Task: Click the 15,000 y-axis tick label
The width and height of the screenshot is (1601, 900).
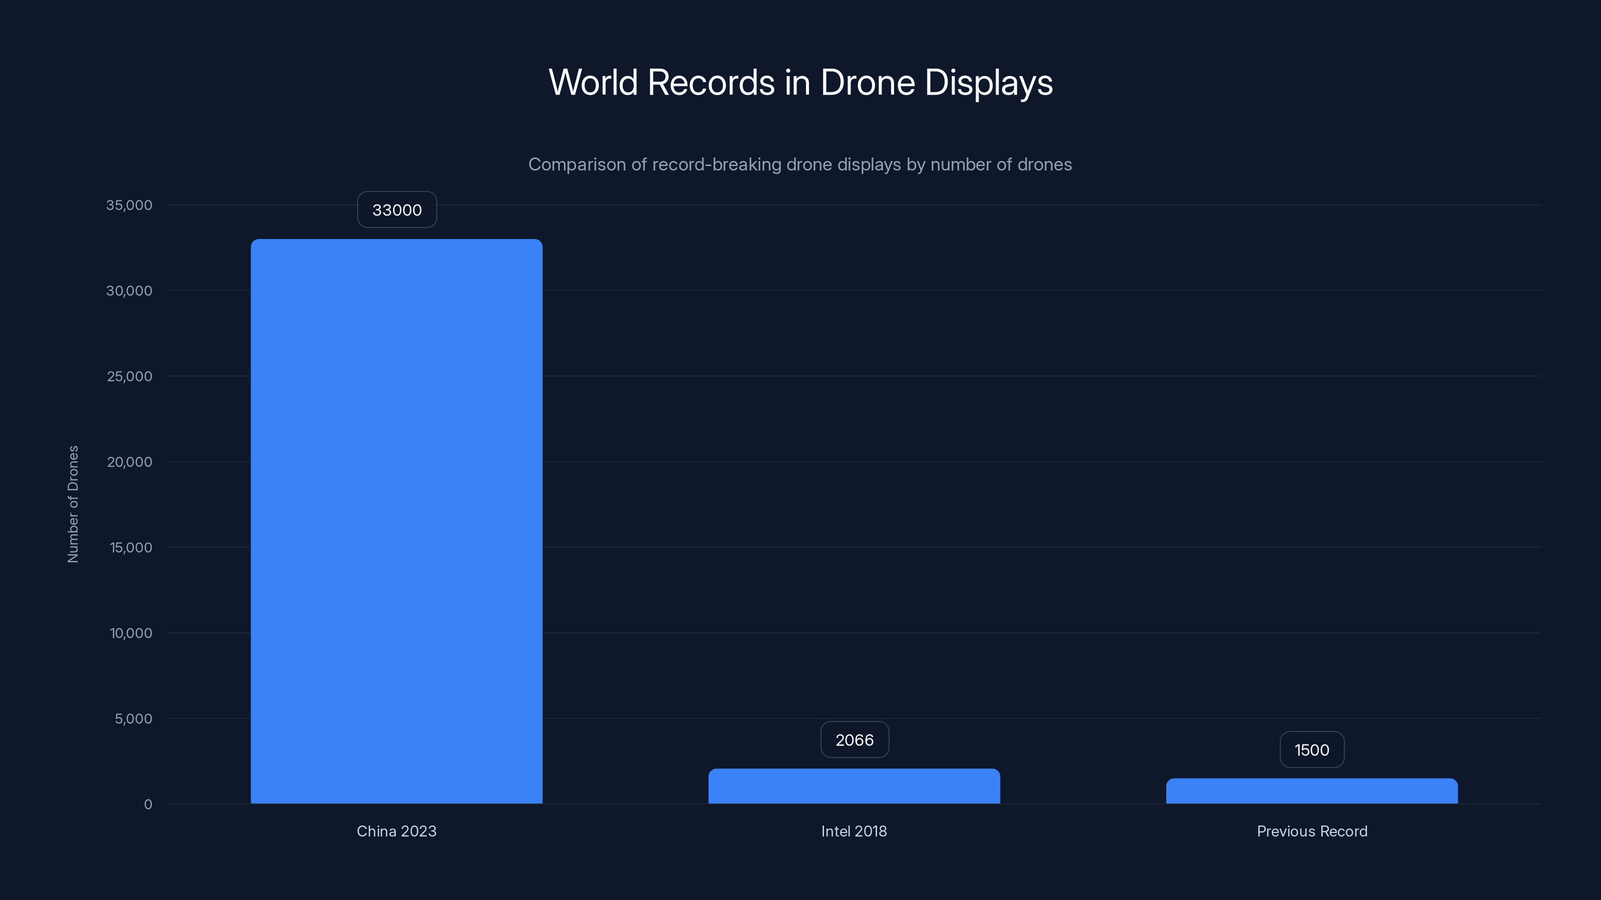Action: [x=131, y=547]
